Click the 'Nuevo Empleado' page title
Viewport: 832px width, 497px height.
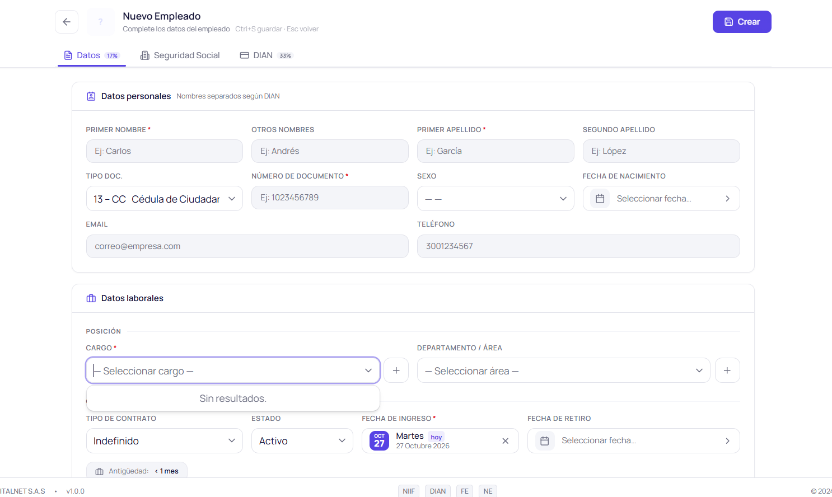click(x=162, y=16)
